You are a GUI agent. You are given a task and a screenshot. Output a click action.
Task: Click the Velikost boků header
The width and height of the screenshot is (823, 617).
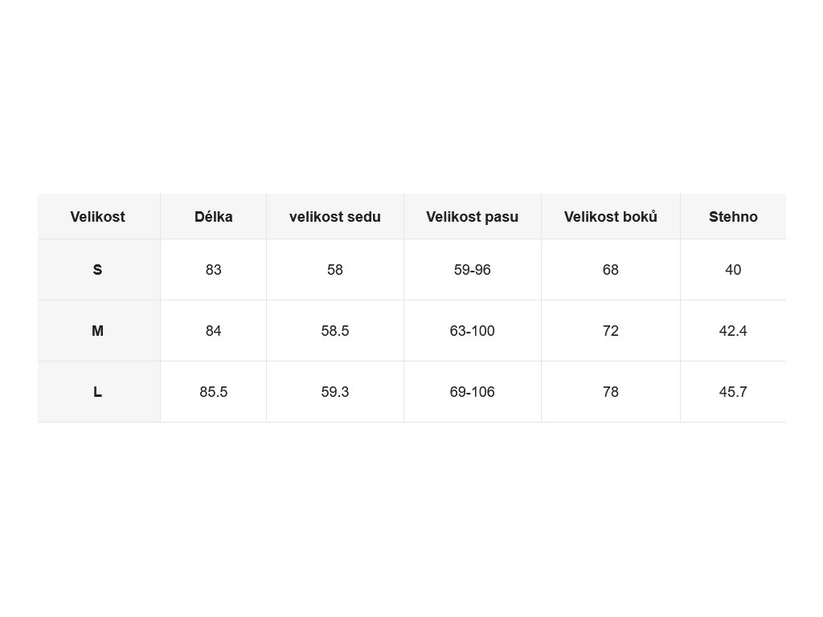pos(611,217)
